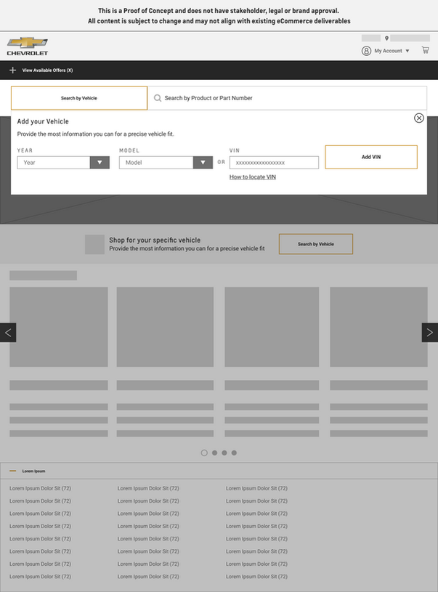Viewport: 438px width, 592px height.
Task: Click the Lorem Ipsum section header label
Action: click(x=33, y=471)
